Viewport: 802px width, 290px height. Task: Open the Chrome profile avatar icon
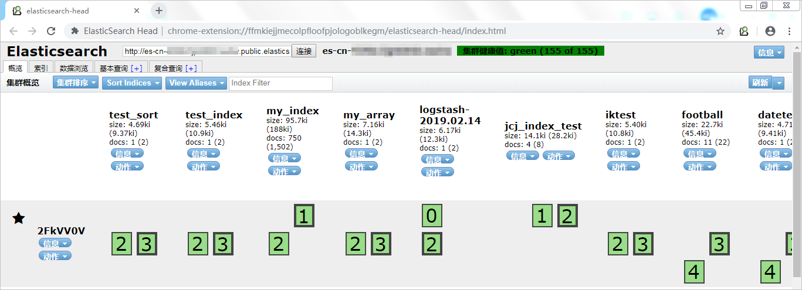point(770,31)
